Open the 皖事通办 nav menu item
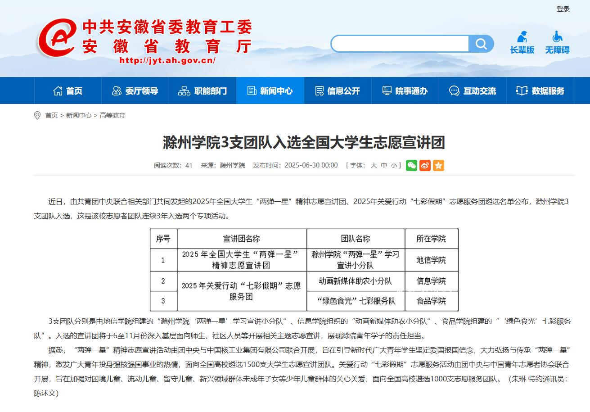The image size is (590, 412). click(405, 91)
